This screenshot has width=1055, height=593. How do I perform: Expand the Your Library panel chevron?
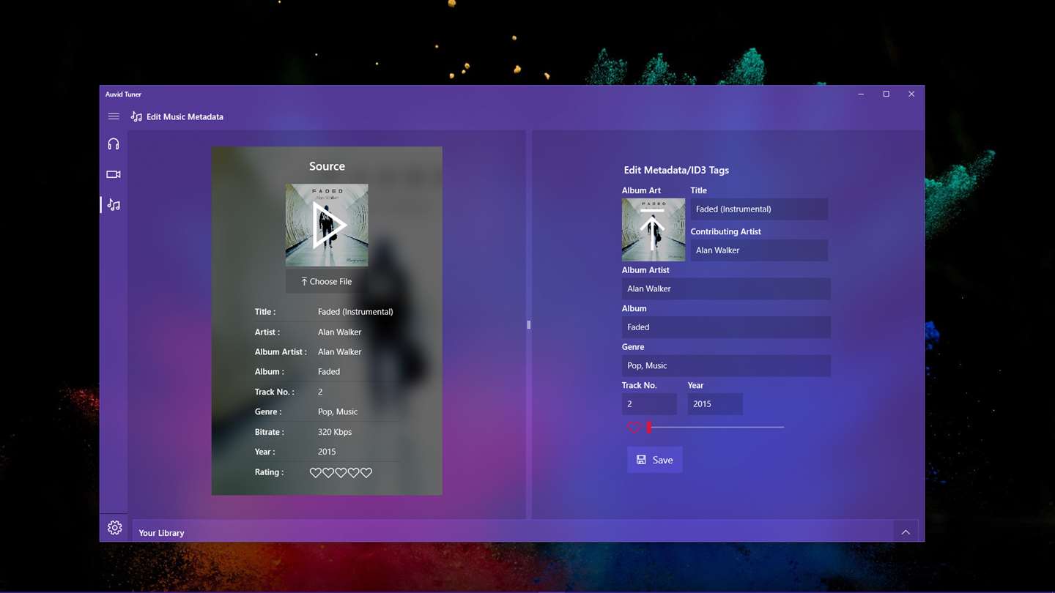(906, 532)
